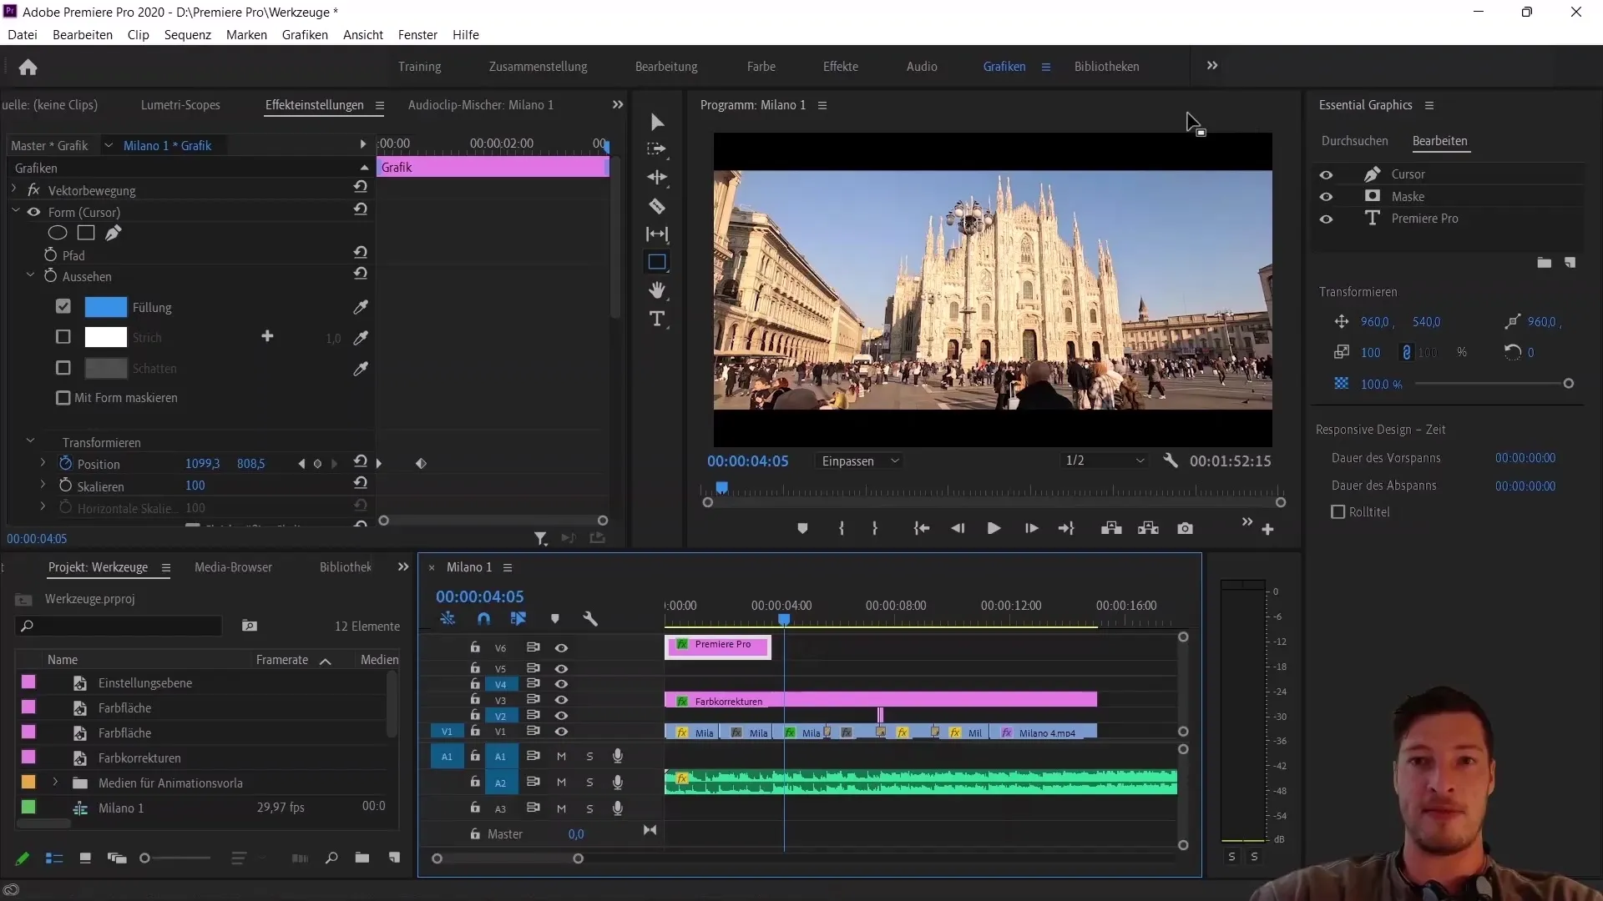Collapse the Aussehen section
This screenshot has width=1603, height=901.
coord(31,275)
